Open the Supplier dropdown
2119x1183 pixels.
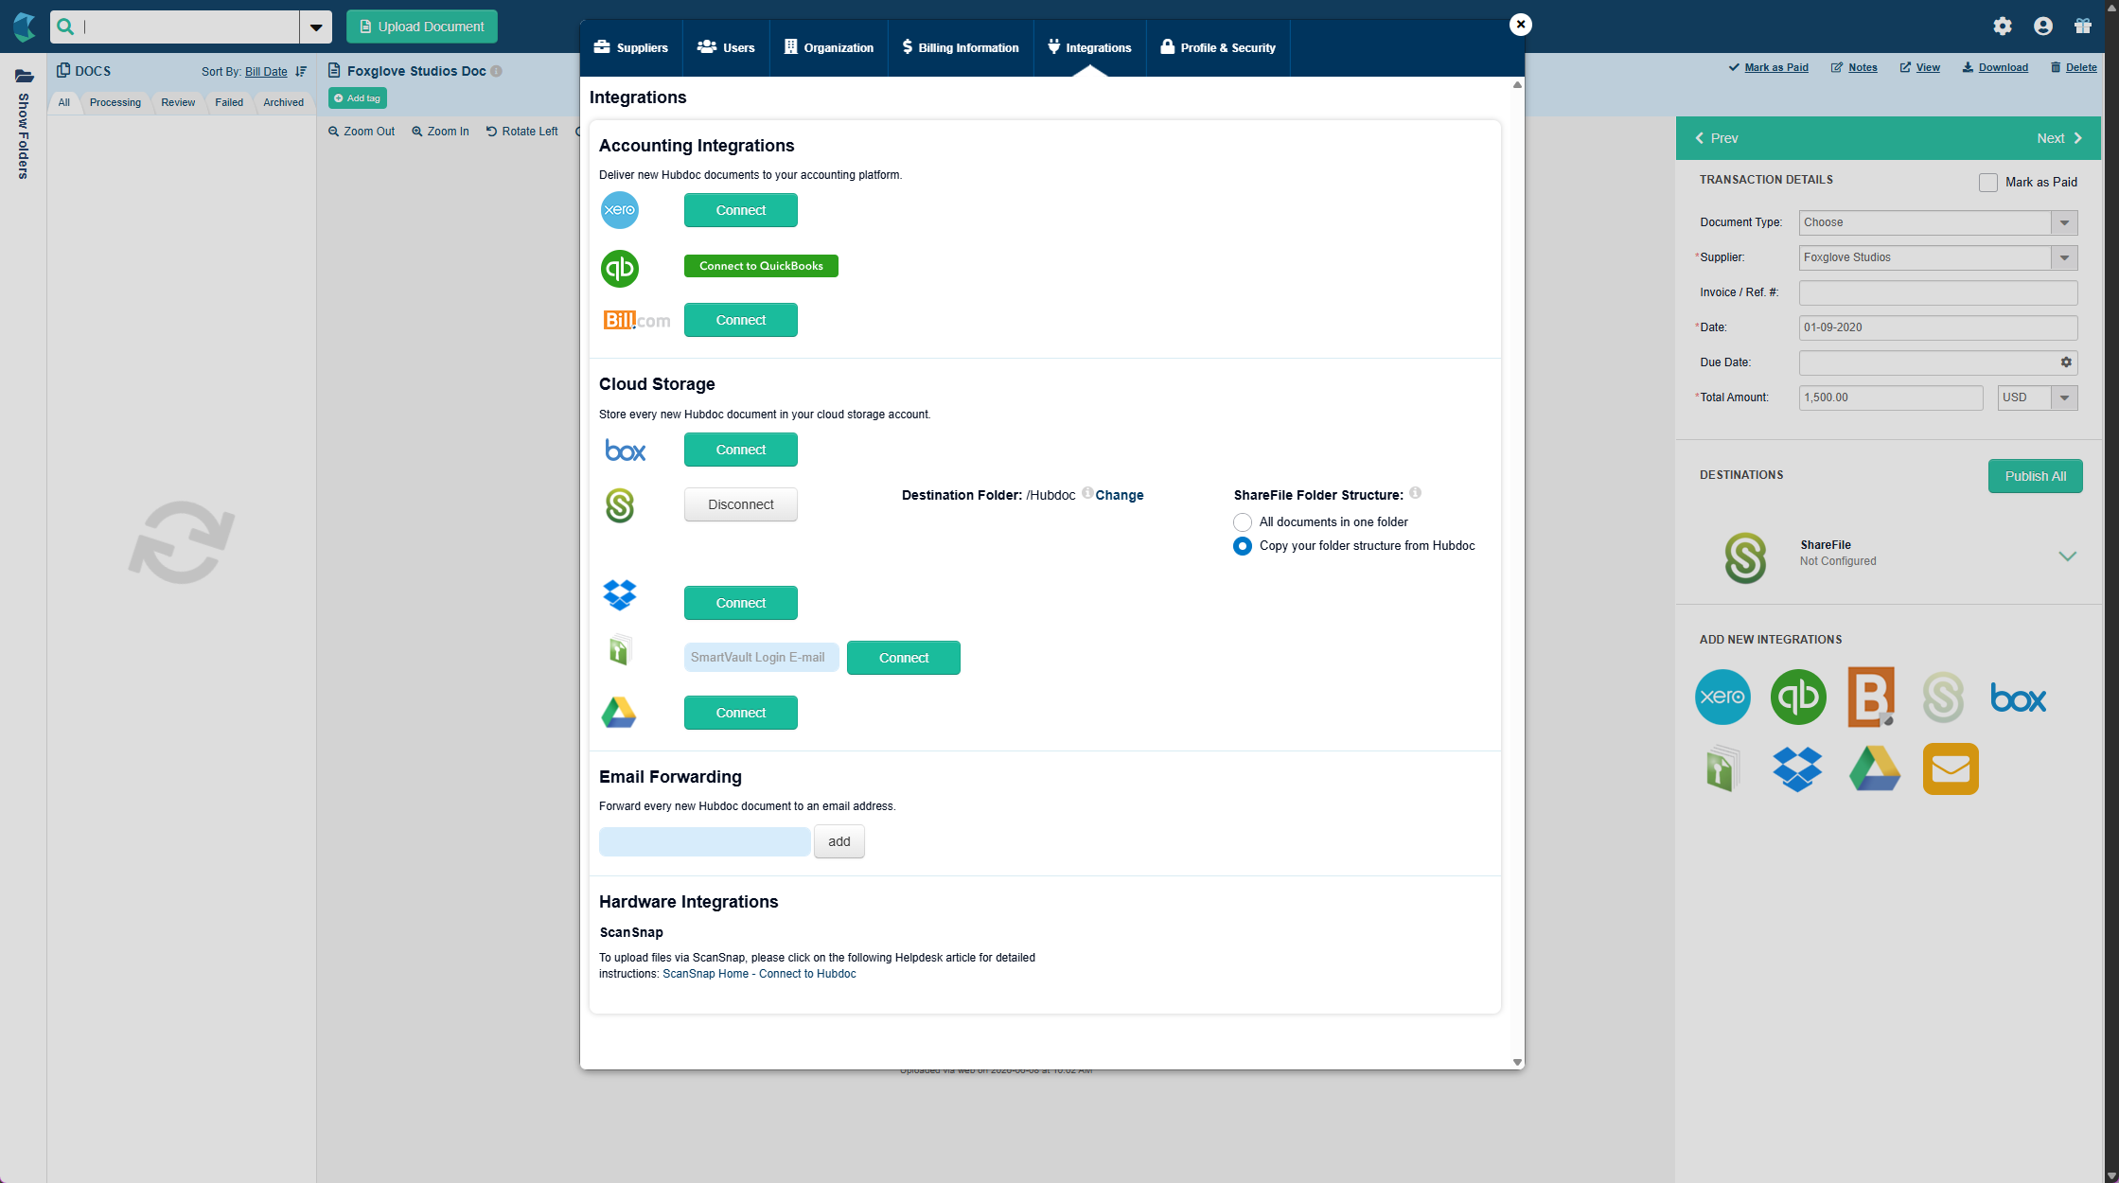pos(2064,257)
